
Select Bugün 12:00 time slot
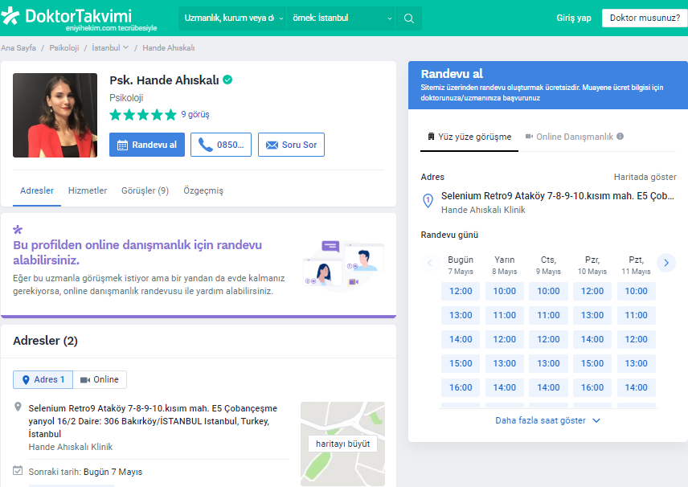point(461,291)
